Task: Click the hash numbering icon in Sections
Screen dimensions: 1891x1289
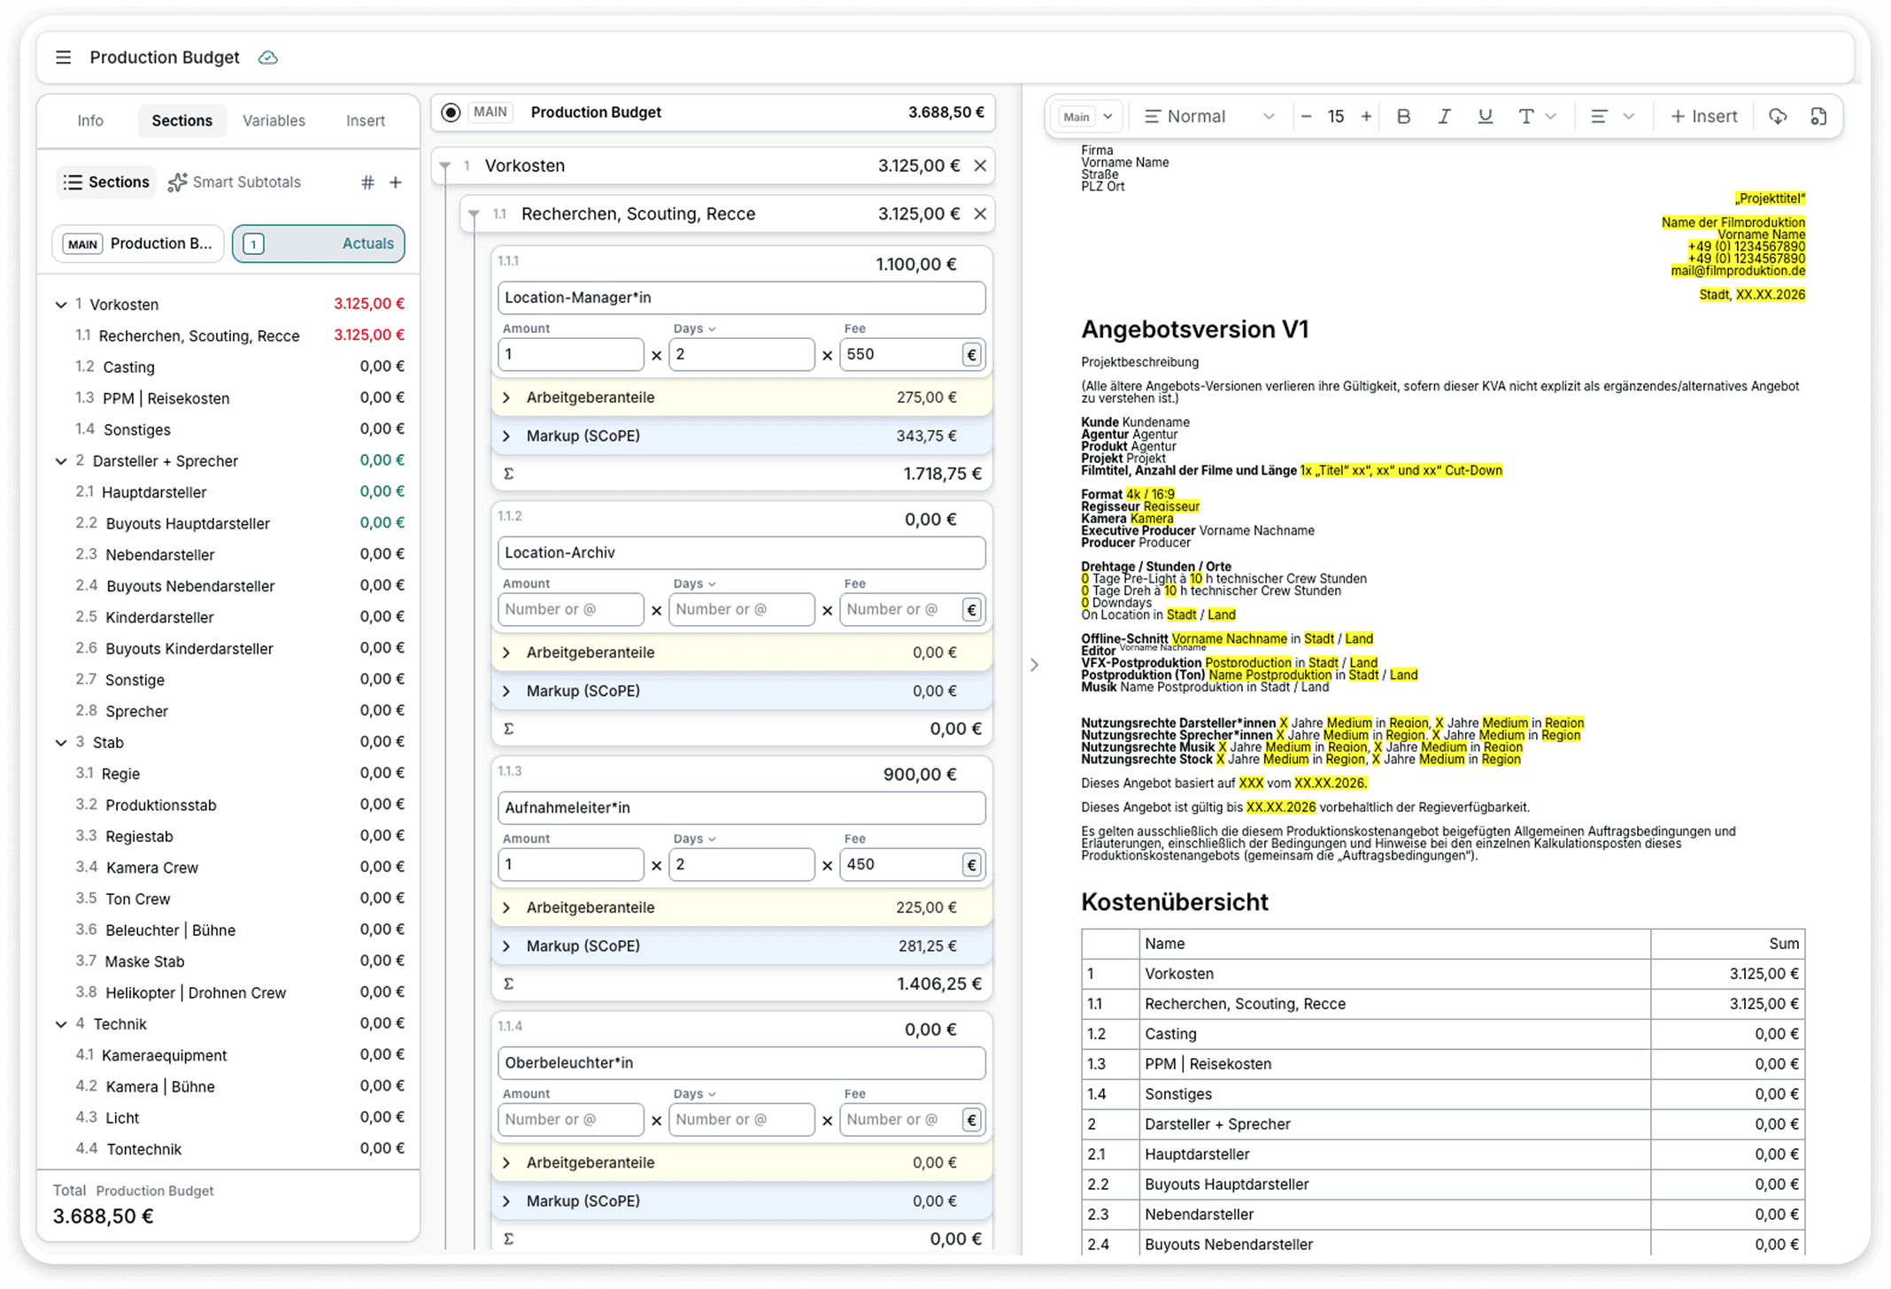Action: click(367, 182)
